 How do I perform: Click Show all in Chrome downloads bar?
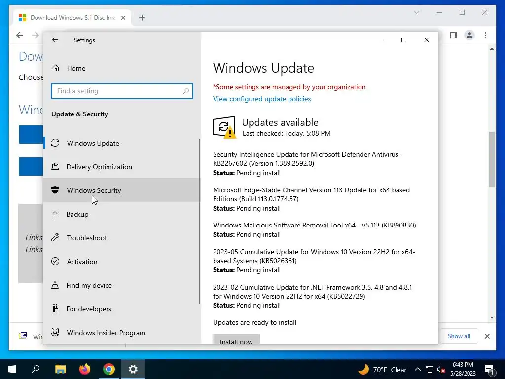(459, 336)
